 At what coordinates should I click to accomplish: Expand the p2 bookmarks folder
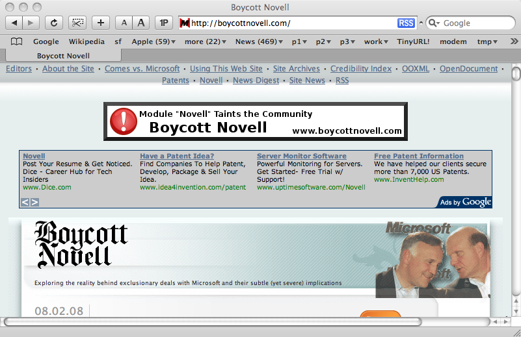(x=323, y=42)
